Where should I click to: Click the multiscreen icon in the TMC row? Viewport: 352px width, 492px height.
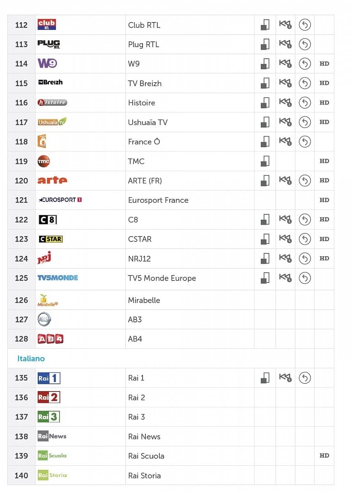point(265,161)
